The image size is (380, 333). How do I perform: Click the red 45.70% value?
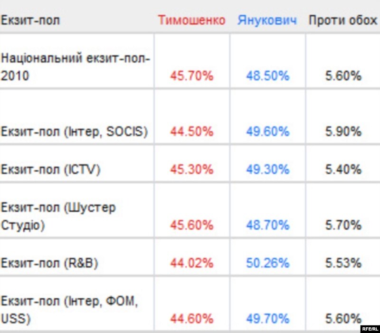coord(192,76)
